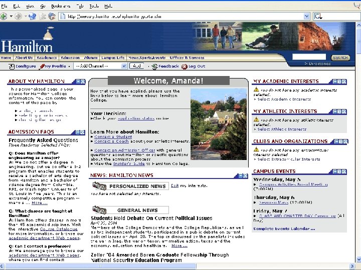Open the Back button history dropdown arrow

11,16
